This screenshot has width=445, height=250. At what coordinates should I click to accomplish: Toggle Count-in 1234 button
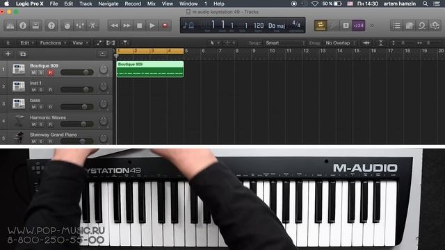click(x=359, y=26)
